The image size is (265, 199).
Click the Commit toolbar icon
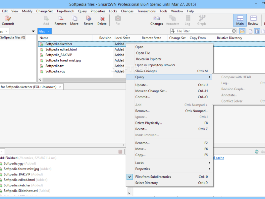coord(8,18)
